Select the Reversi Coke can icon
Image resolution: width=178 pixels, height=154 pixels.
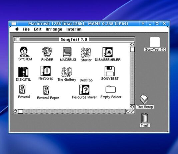pyautogui.click(x=22, y=89)
